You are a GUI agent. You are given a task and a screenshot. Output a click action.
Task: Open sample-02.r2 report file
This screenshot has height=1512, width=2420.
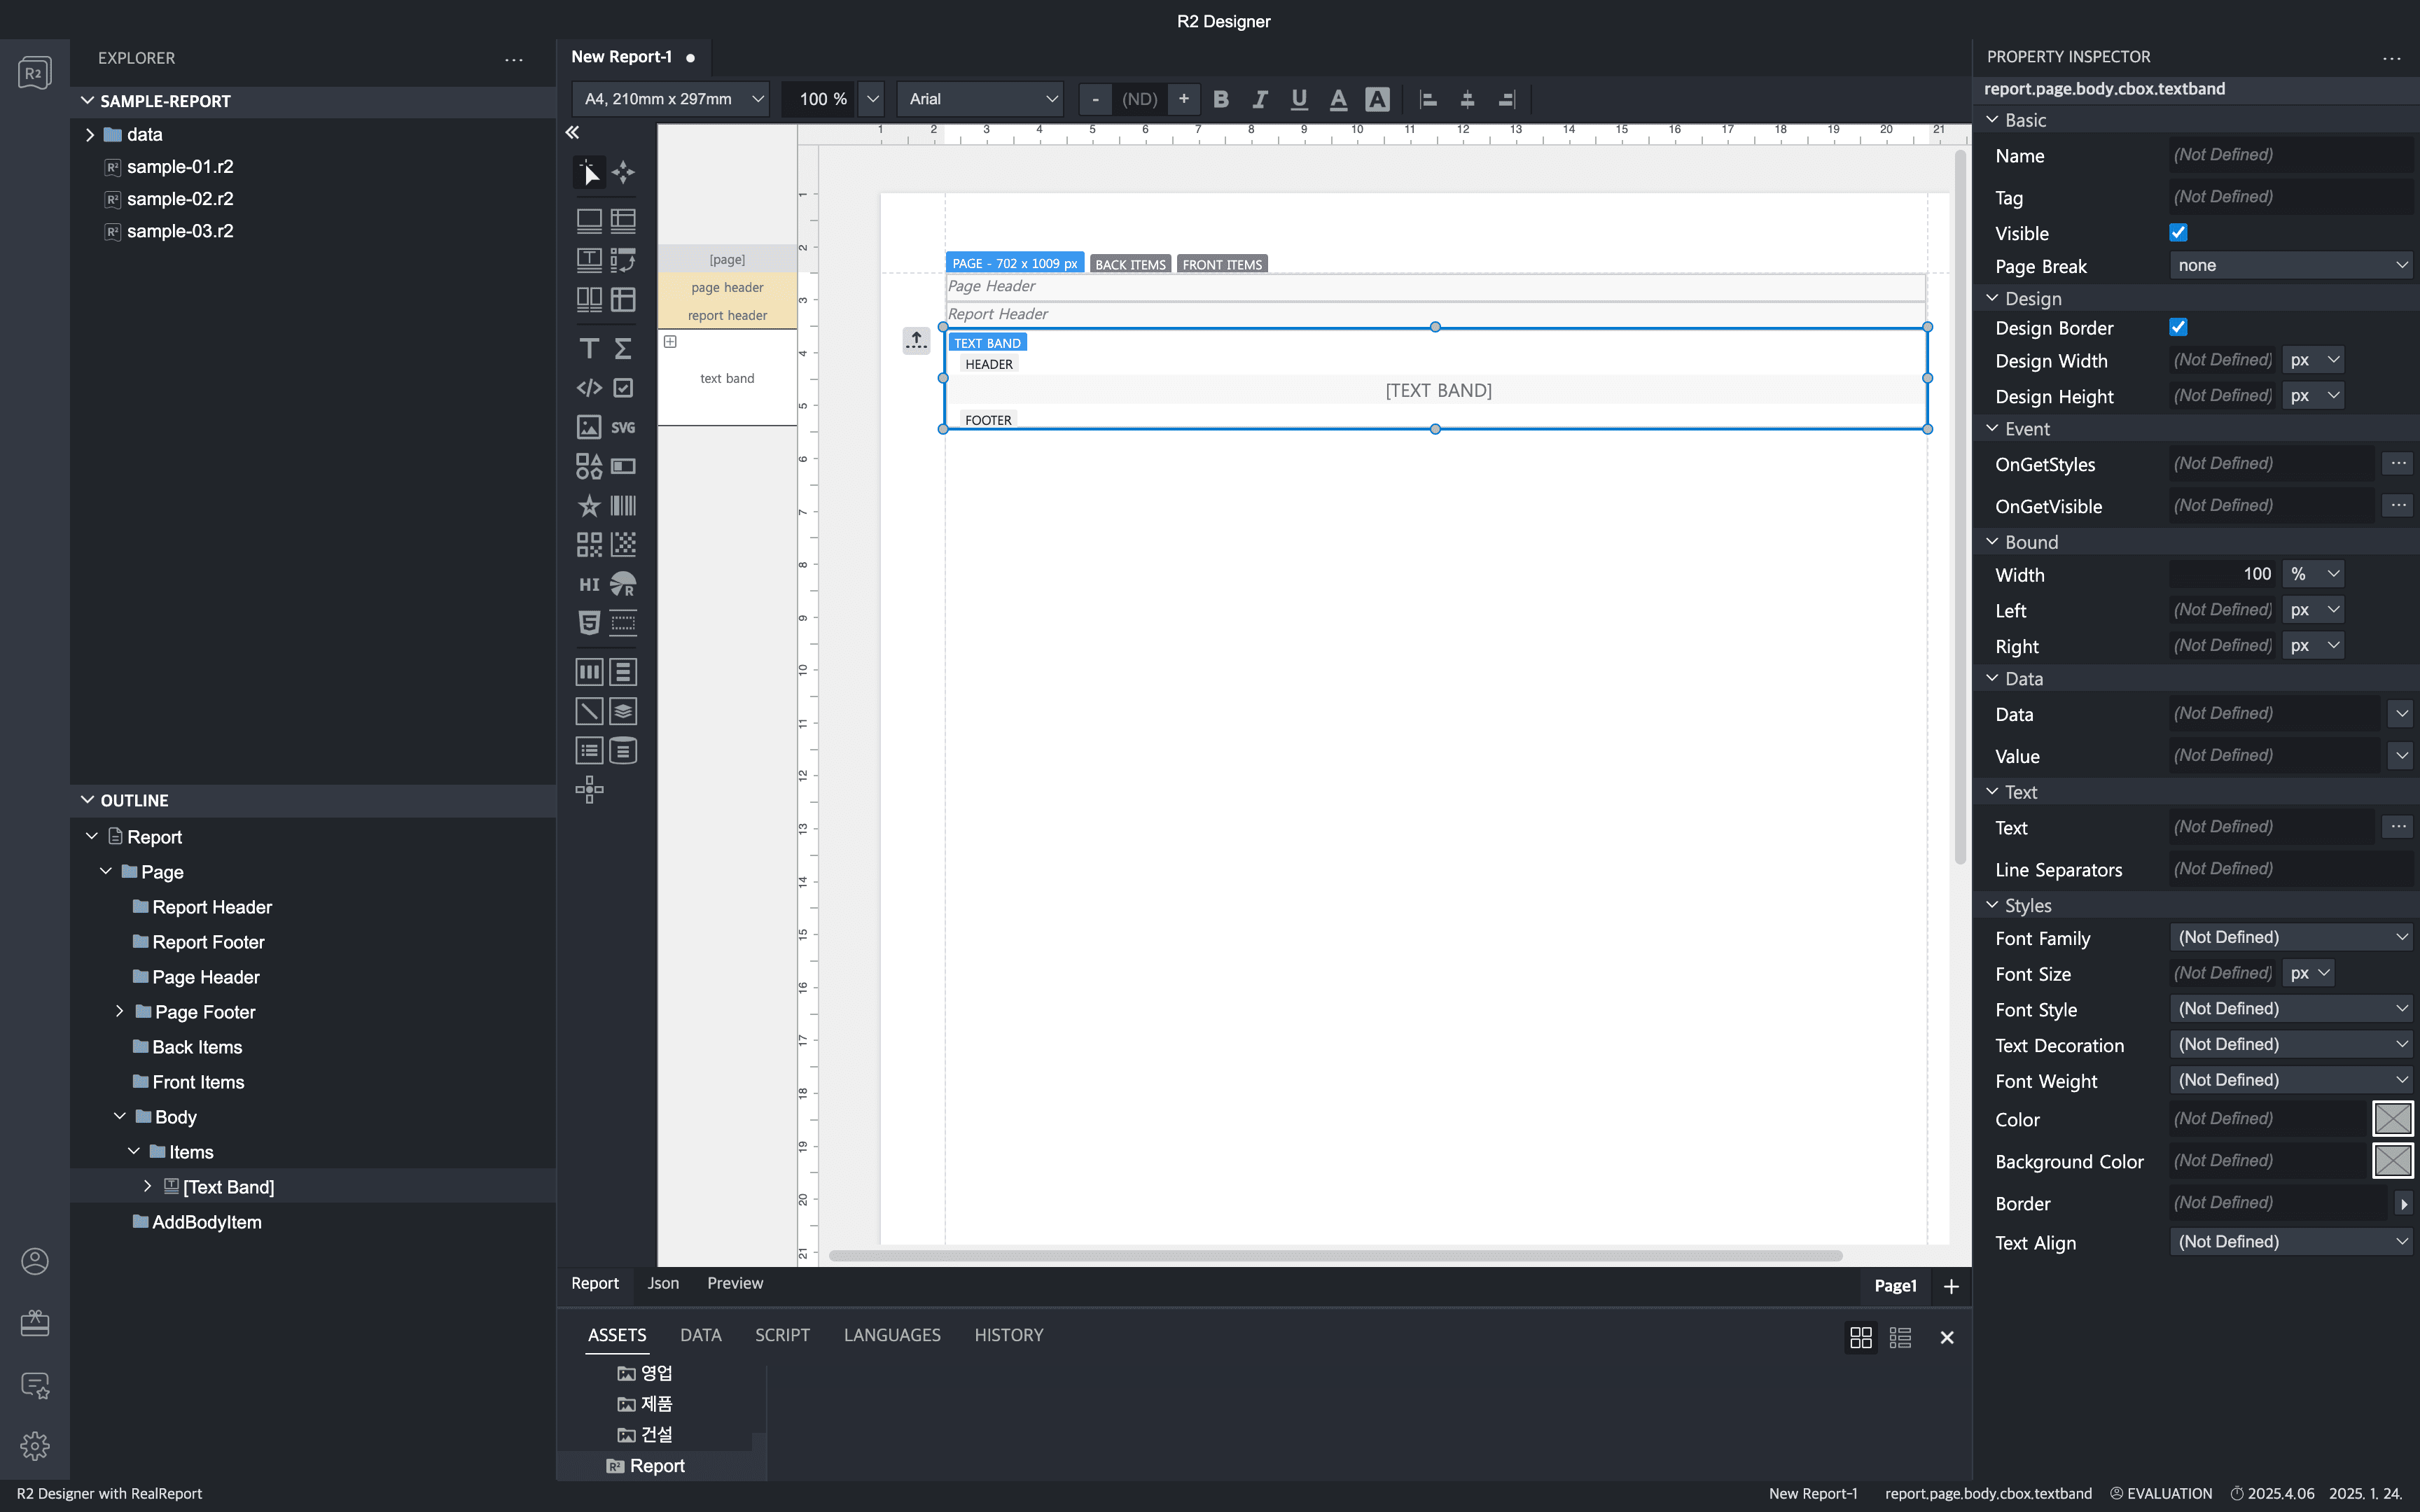click(x=179, y=197)
